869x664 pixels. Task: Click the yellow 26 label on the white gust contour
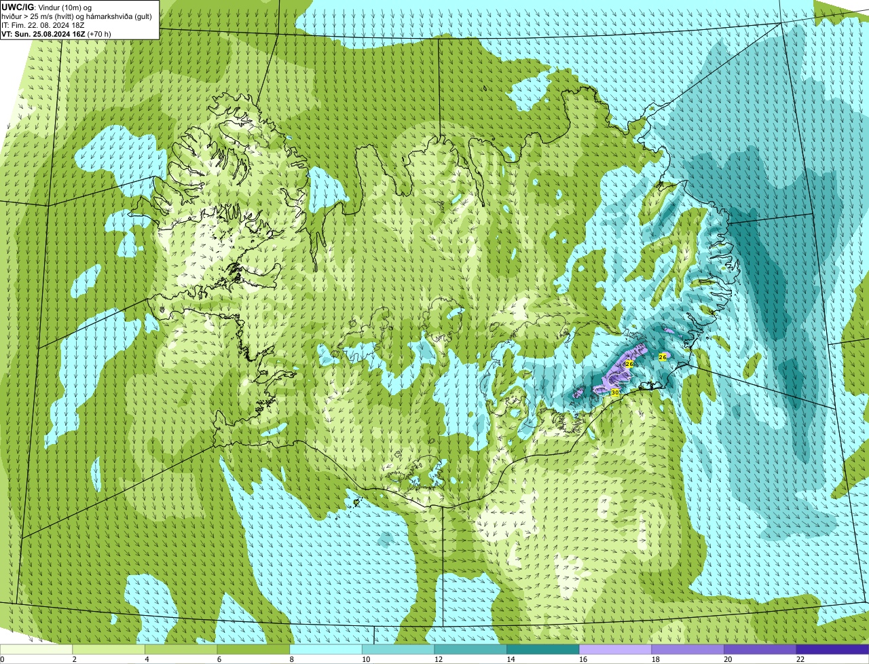(x=629, y=364)
